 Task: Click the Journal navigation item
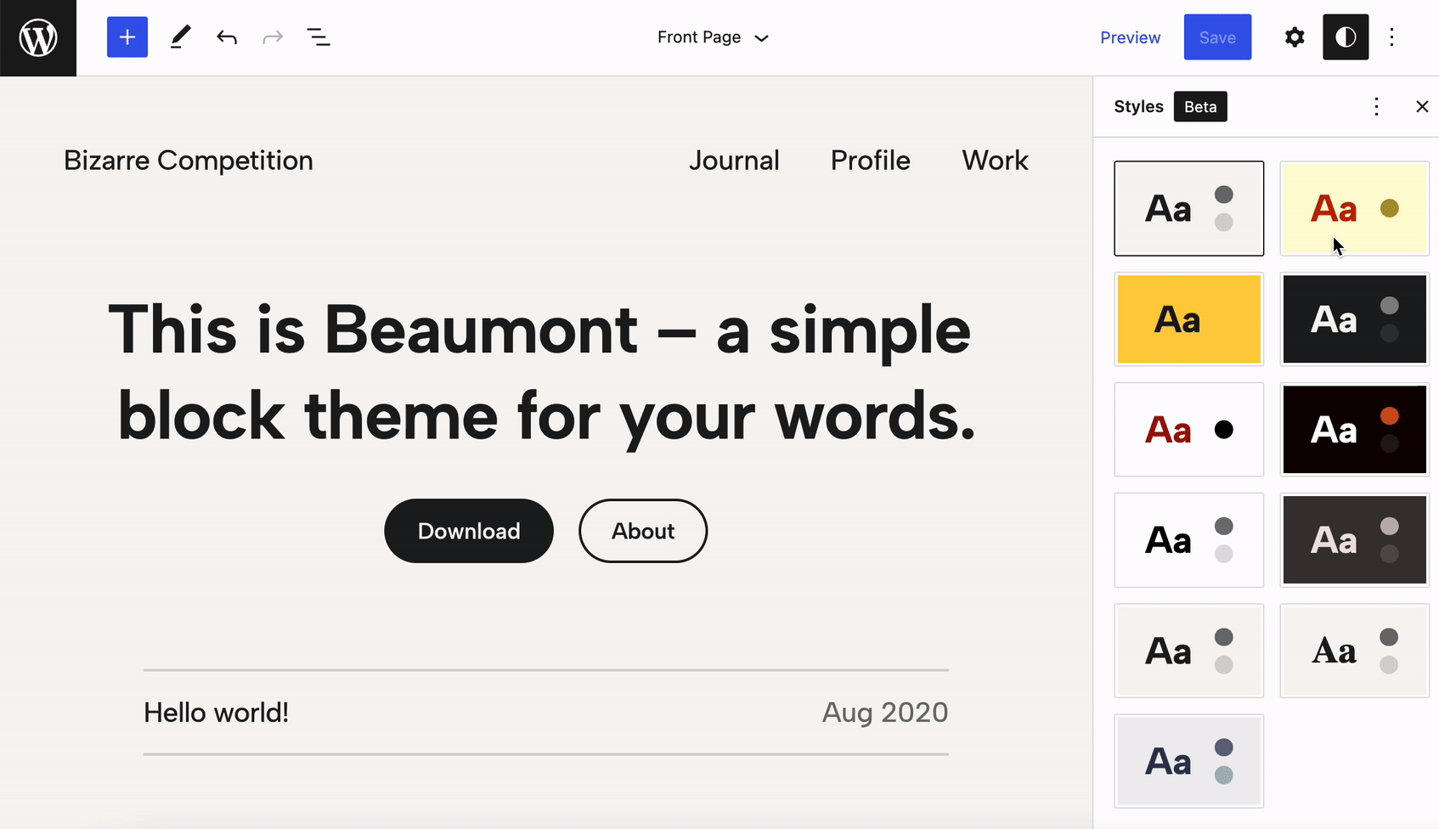734,161
